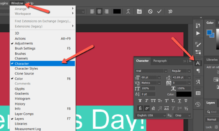The width and height of the screenshot is (219, 131).
Task: Open the Help menu in menu bar
Action: pos(30,3)
